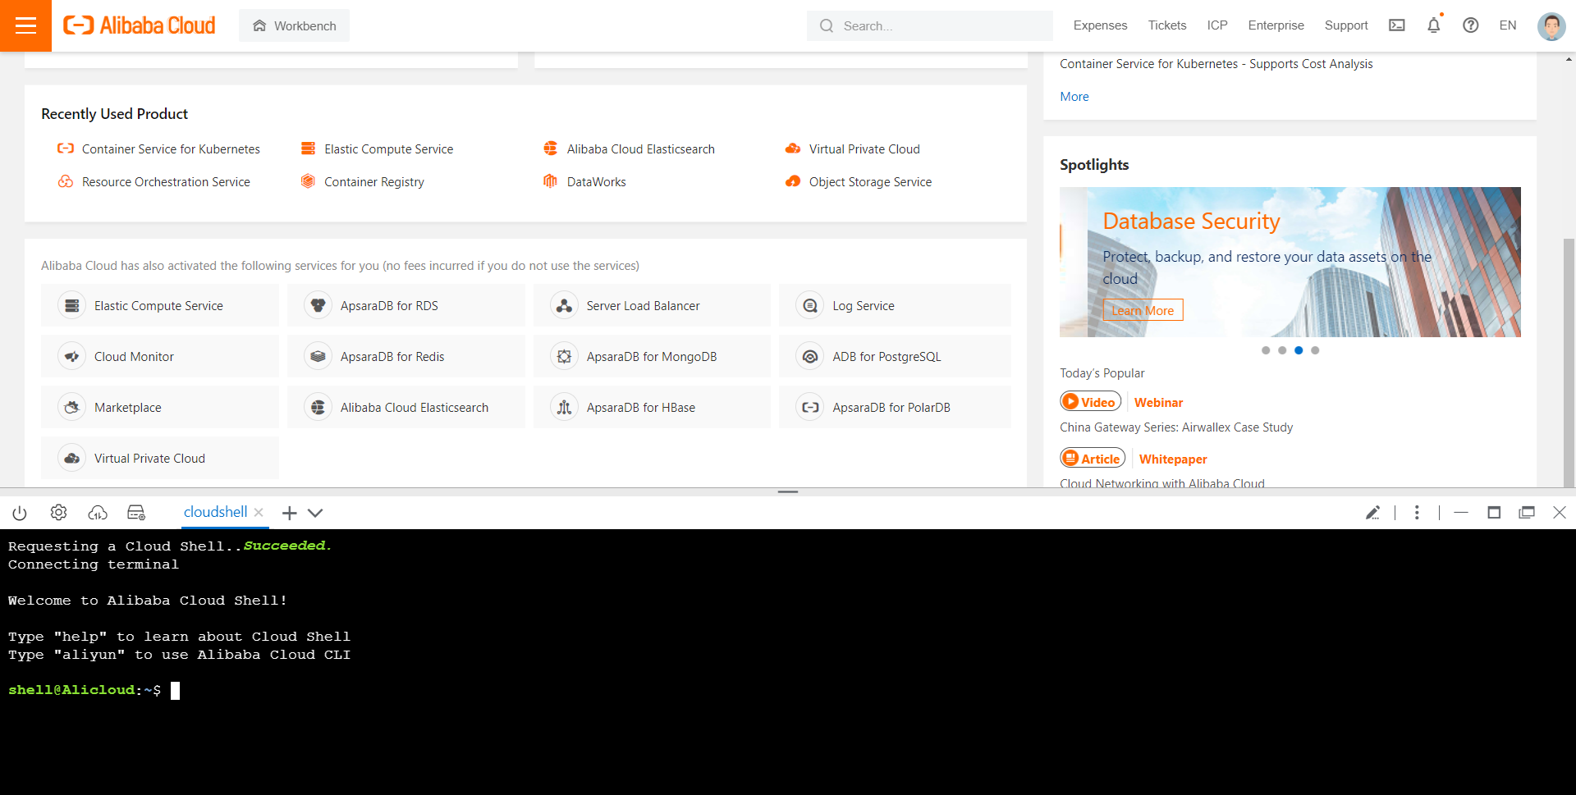Switch to the Video tag in Today's Popular
This screenshot has height=795, width=1576.
point(1090,401)
